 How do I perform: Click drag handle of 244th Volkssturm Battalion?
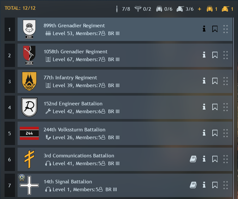click(x=226, y=133)
